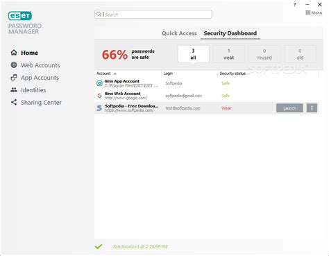Click the search magnifier icon
This screenshot has height=256, width=329.
99,14
